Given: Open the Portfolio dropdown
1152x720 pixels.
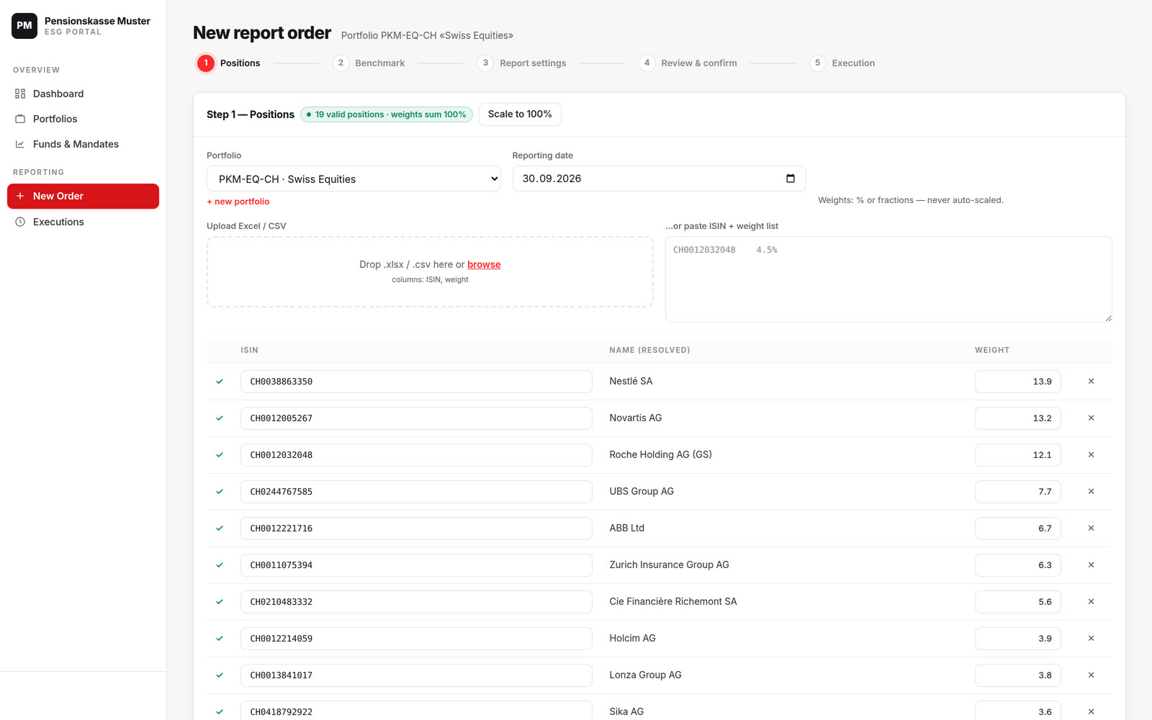Looking at the screenshot, I should (x=354, y=179).
